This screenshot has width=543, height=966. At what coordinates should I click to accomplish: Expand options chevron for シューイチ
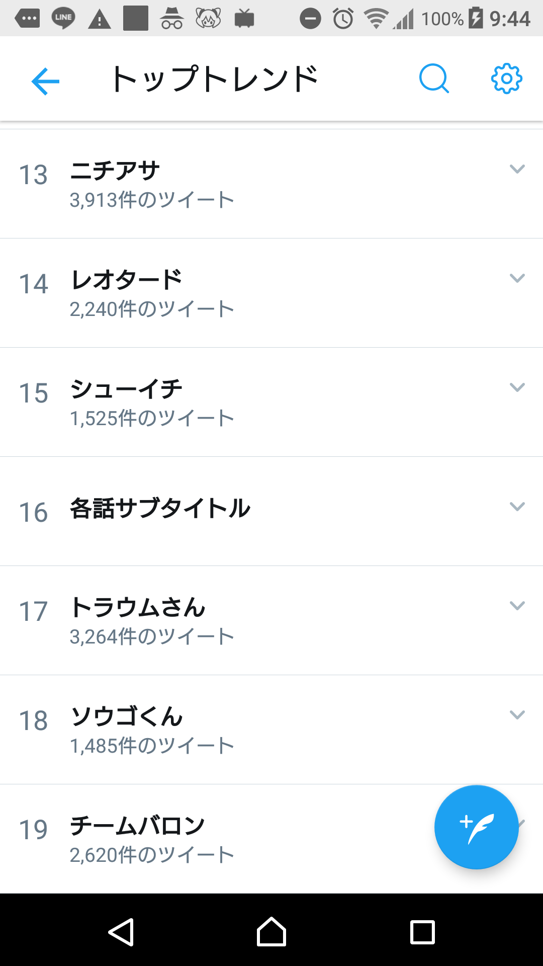click(517, 387)
